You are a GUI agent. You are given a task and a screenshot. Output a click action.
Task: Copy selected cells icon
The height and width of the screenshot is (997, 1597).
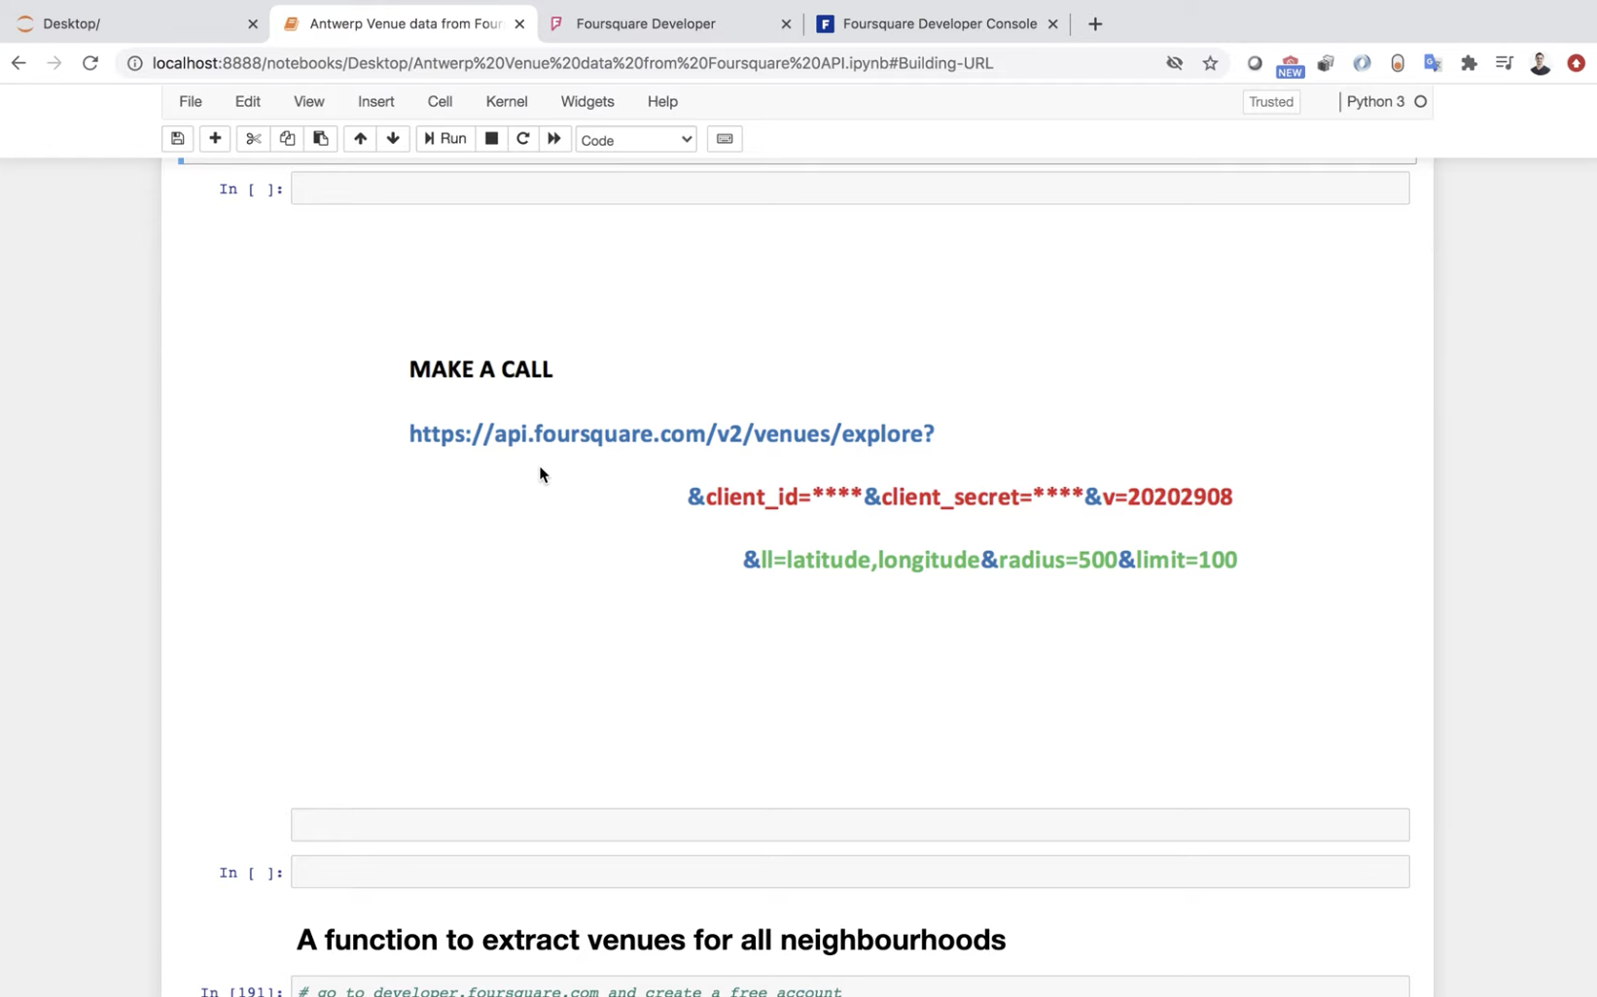(287, 139)
